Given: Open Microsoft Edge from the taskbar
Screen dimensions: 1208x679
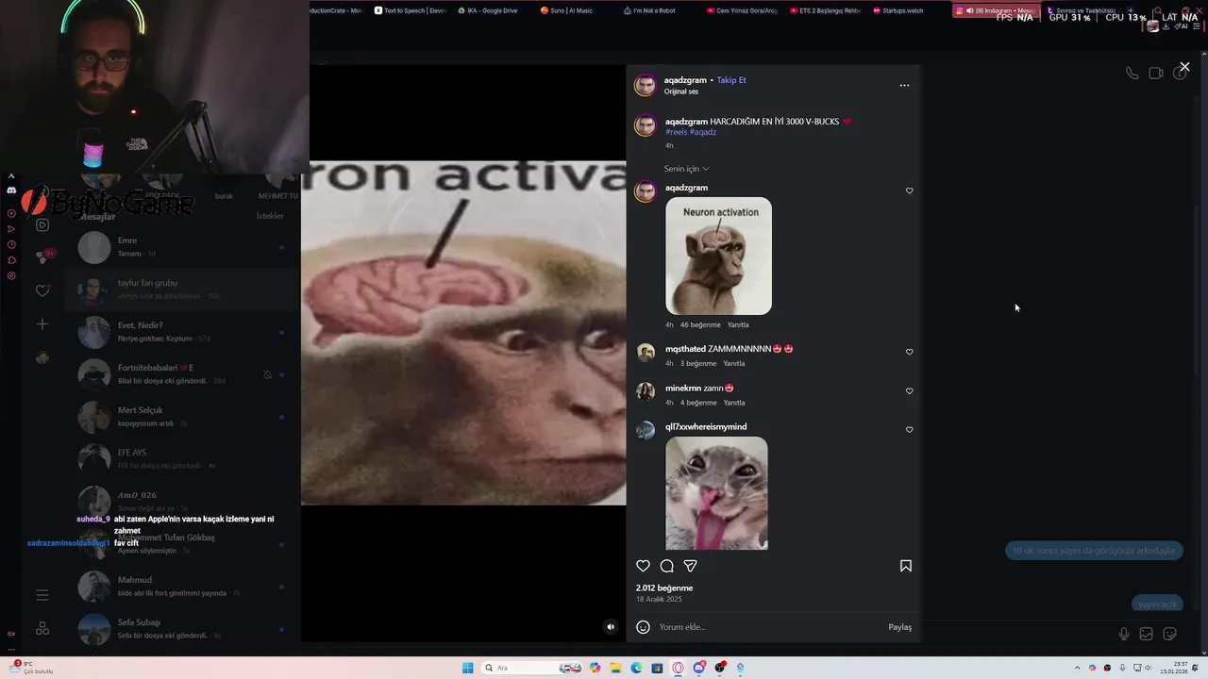Looking at the screenshot, I should click(x=636, y=668).
